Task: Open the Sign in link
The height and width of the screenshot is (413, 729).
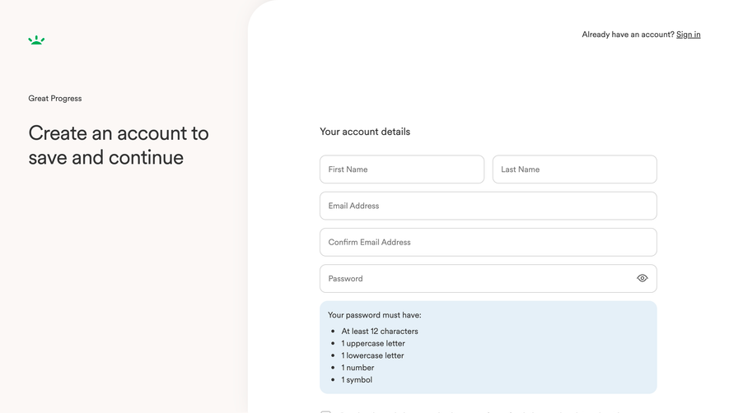Action: click(x=688, y=35)
